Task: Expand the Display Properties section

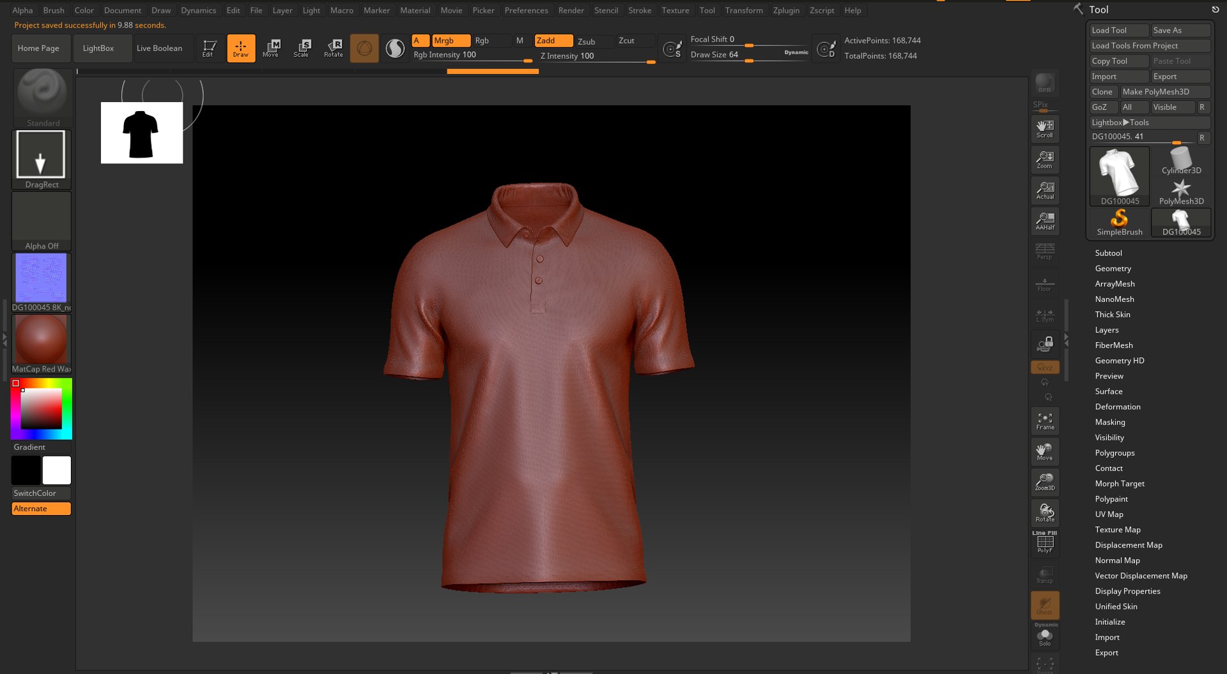Action: click(x=1127, y=591)
